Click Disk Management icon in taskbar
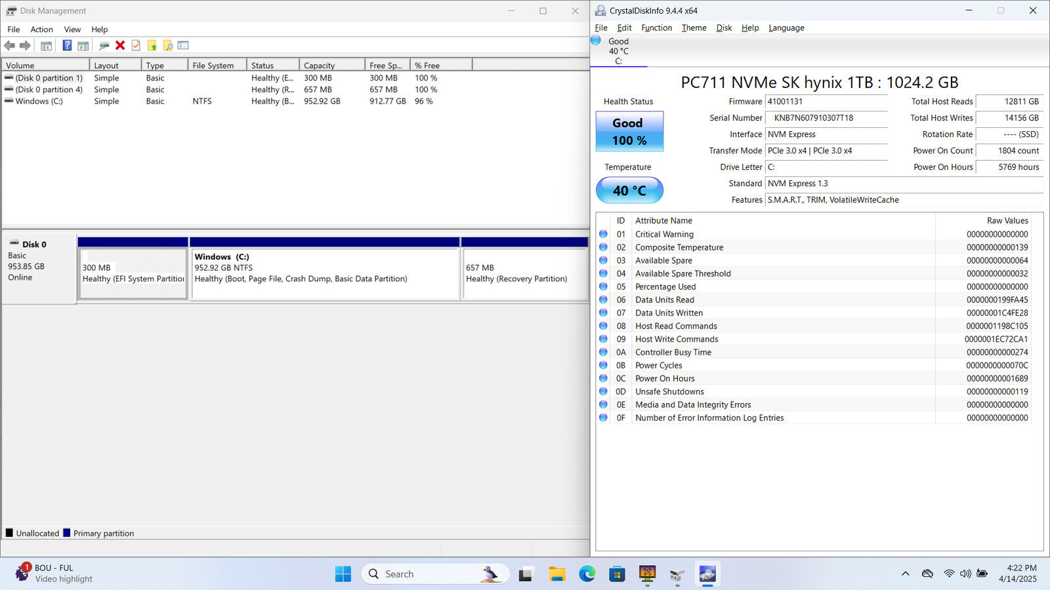The height and width of the screenshot is (590, 1050). pos(677,574)
